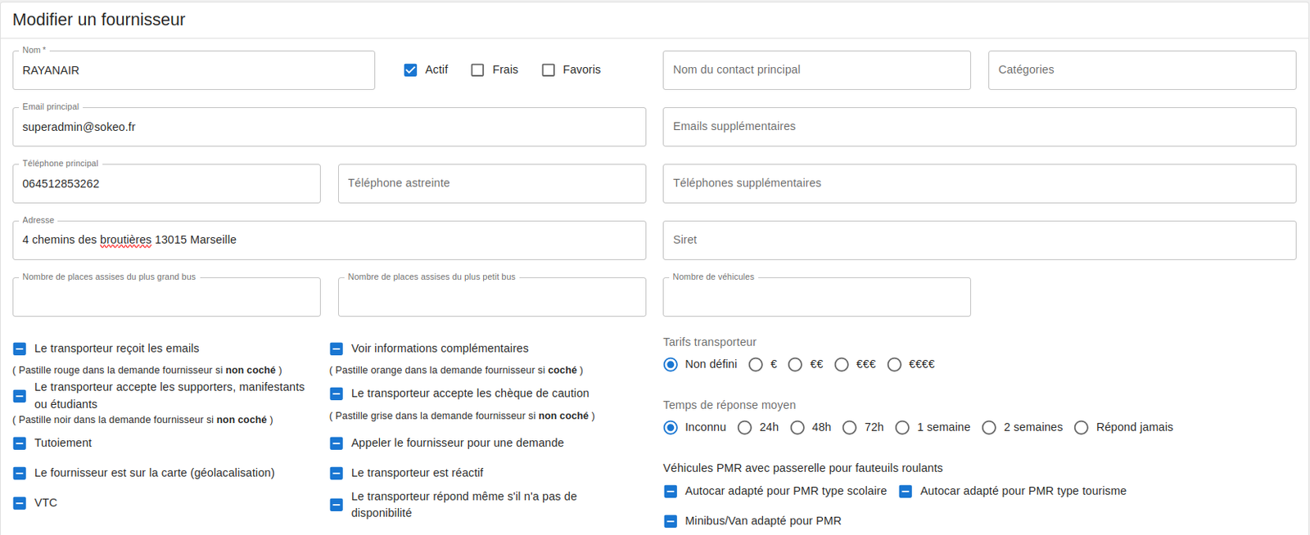Tick the Favoris checkbox

549,70
